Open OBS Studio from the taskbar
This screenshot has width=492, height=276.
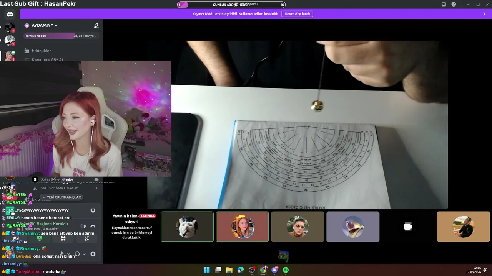point(252,270)
